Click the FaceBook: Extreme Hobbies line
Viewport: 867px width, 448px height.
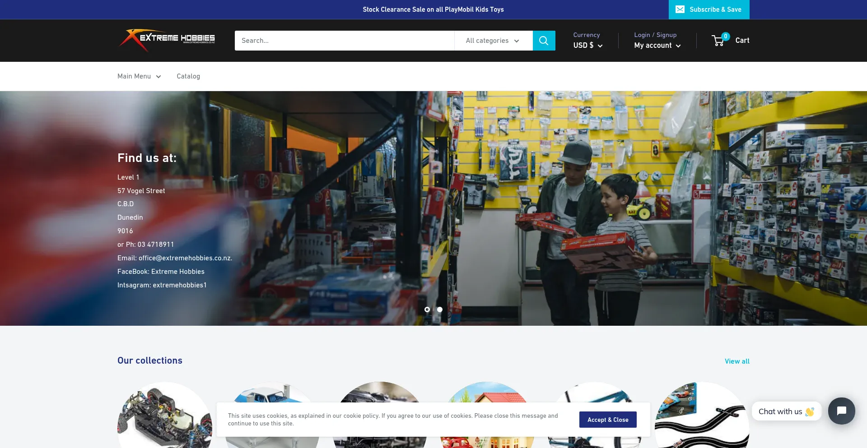(161, 272)
